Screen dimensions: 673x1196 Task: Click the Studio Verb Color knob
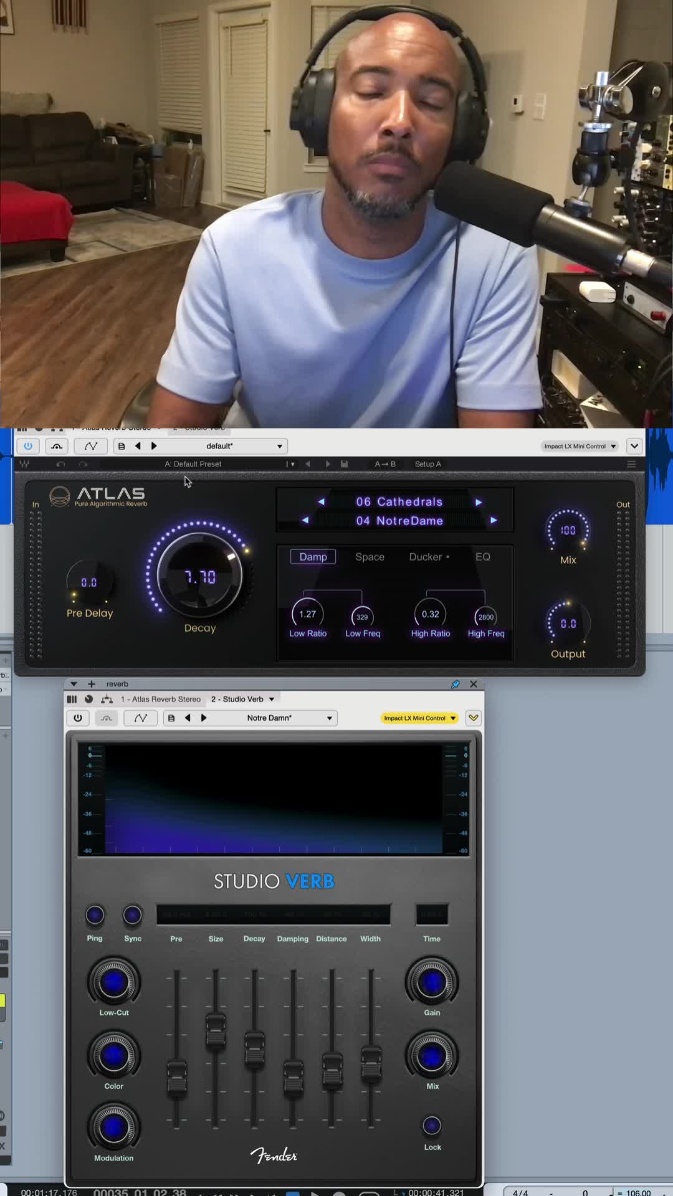[x=113, y=1056]
